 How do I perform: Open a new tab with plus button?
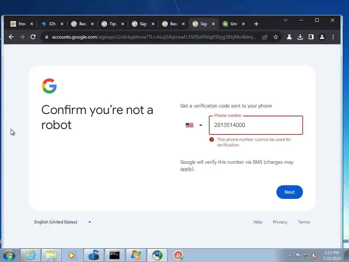(x=256, y=24)
